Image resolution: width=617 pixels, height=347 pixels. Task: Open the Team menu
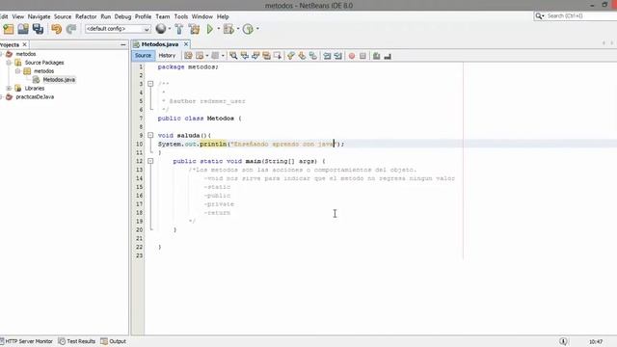click(163, 16)
